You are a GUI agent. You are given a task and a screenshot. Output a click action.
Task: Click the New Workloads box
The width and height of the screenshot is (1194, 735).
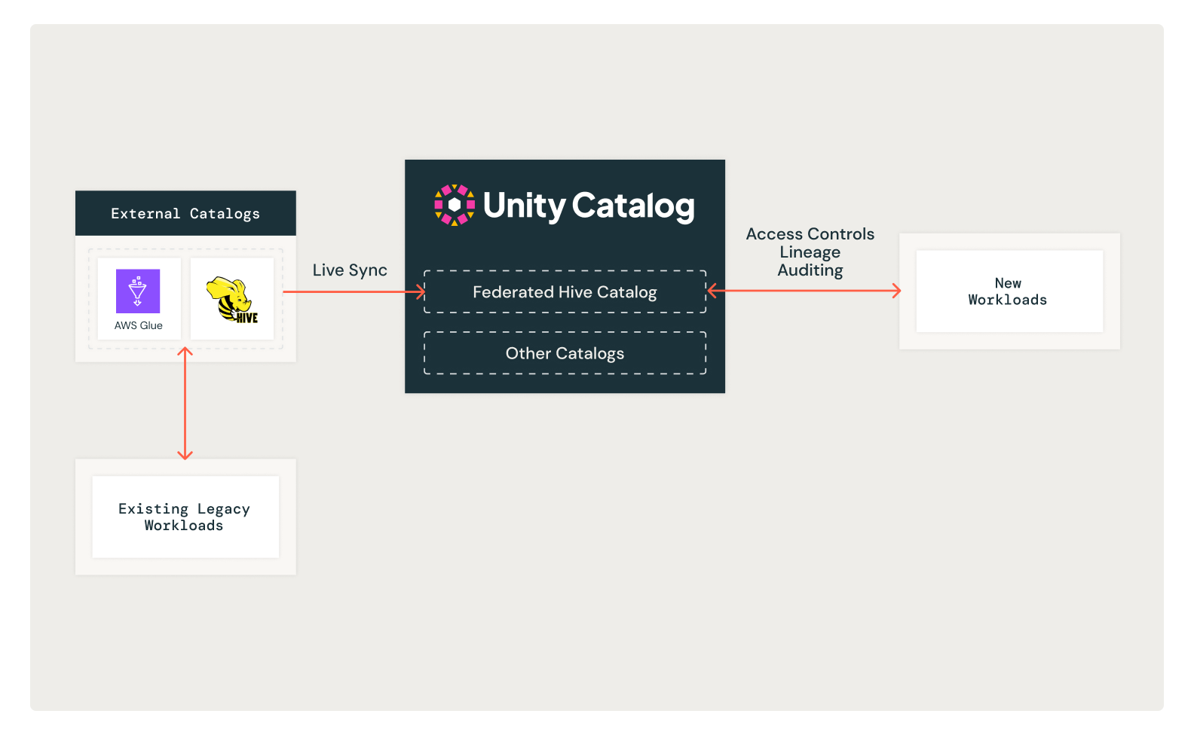(1009, 291)
